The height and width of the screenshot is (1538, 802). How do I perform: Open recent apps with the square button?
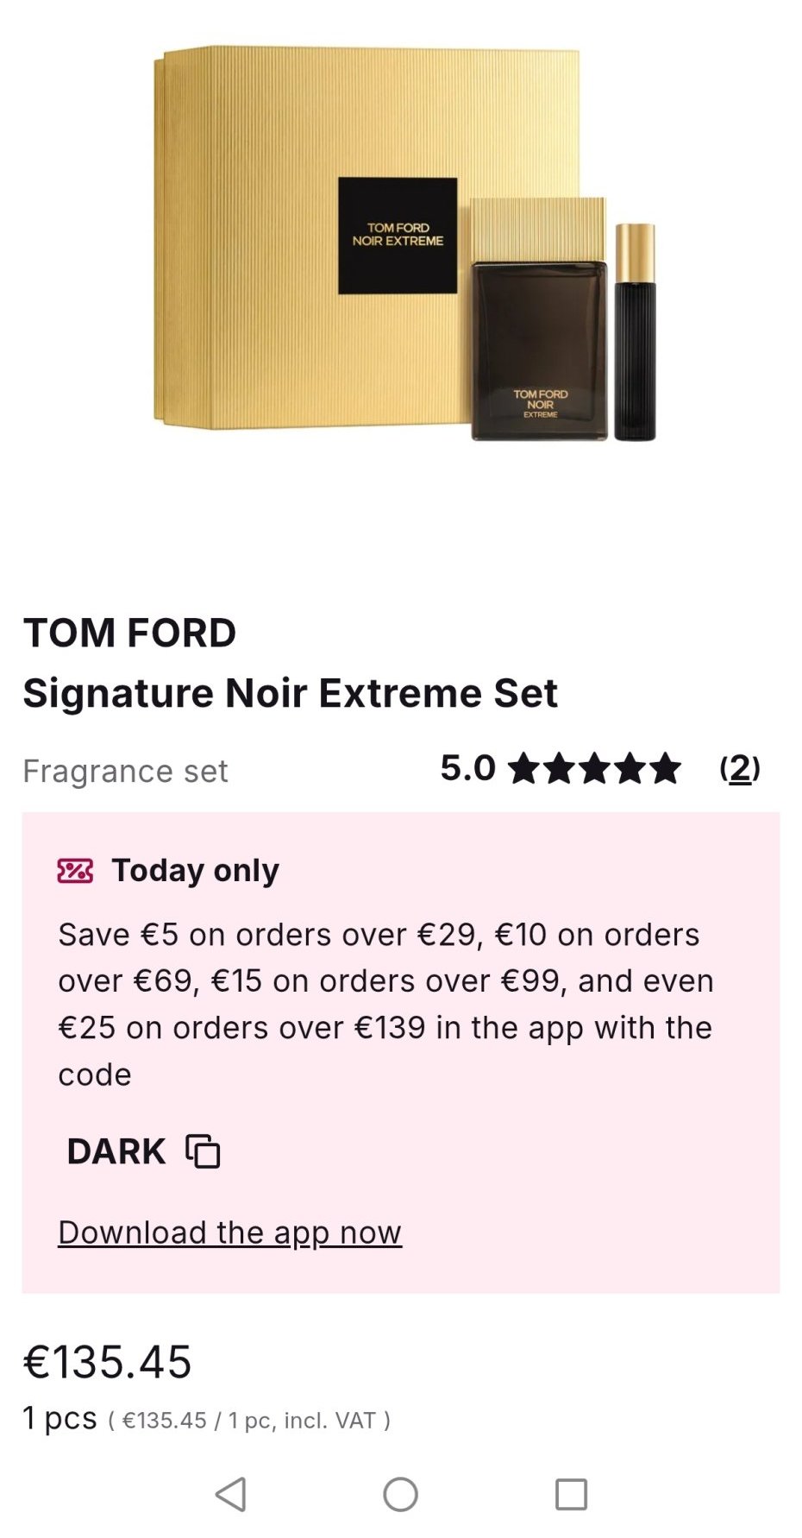(x=571, y=1494)
